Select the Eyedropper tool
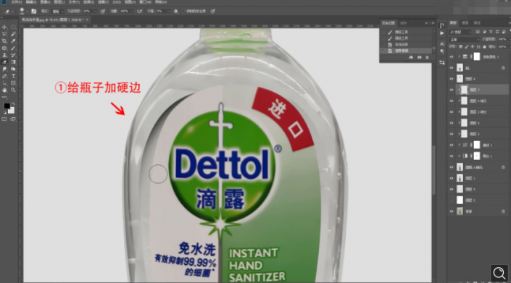The width and height of the screenshot is (511, 283). click(13, 41)
